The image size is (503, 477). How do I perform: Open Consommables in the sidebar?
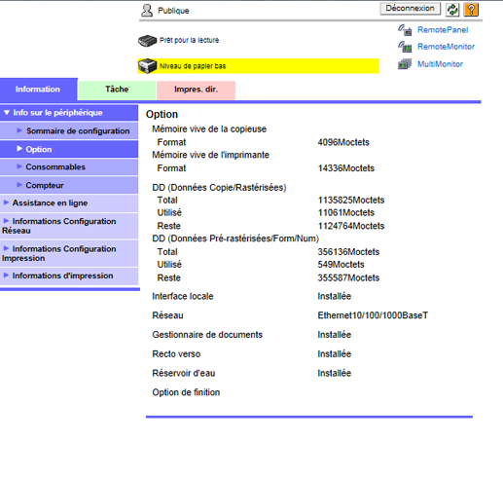click(x=69, y=166)
